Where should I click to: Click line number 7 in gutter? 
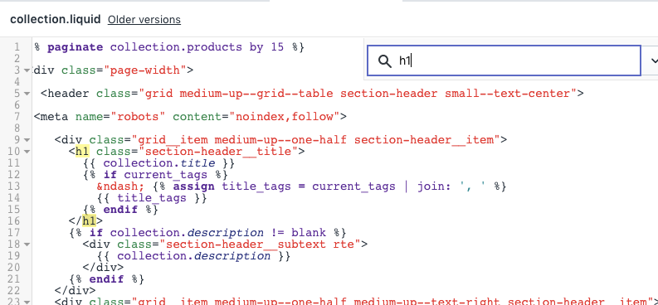[x=17, y=117]
